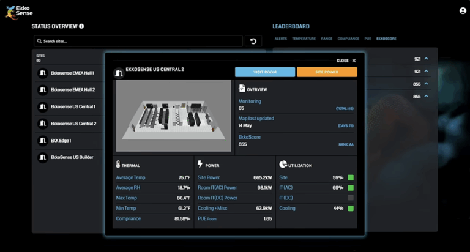Click the green Cooling utilization indicator
This screenshot has width=470, height=252.
351,208
